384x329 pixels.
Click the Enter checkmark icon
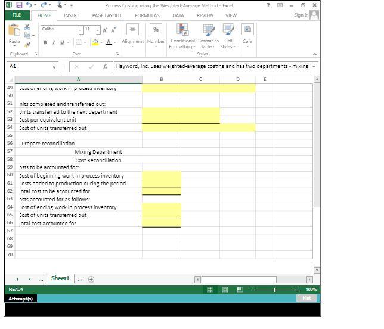pyautogui.click(x=91, y=66)
